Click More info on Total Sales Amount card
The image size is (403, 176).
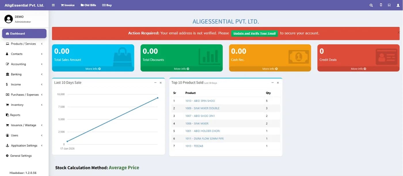pos(93,69)
